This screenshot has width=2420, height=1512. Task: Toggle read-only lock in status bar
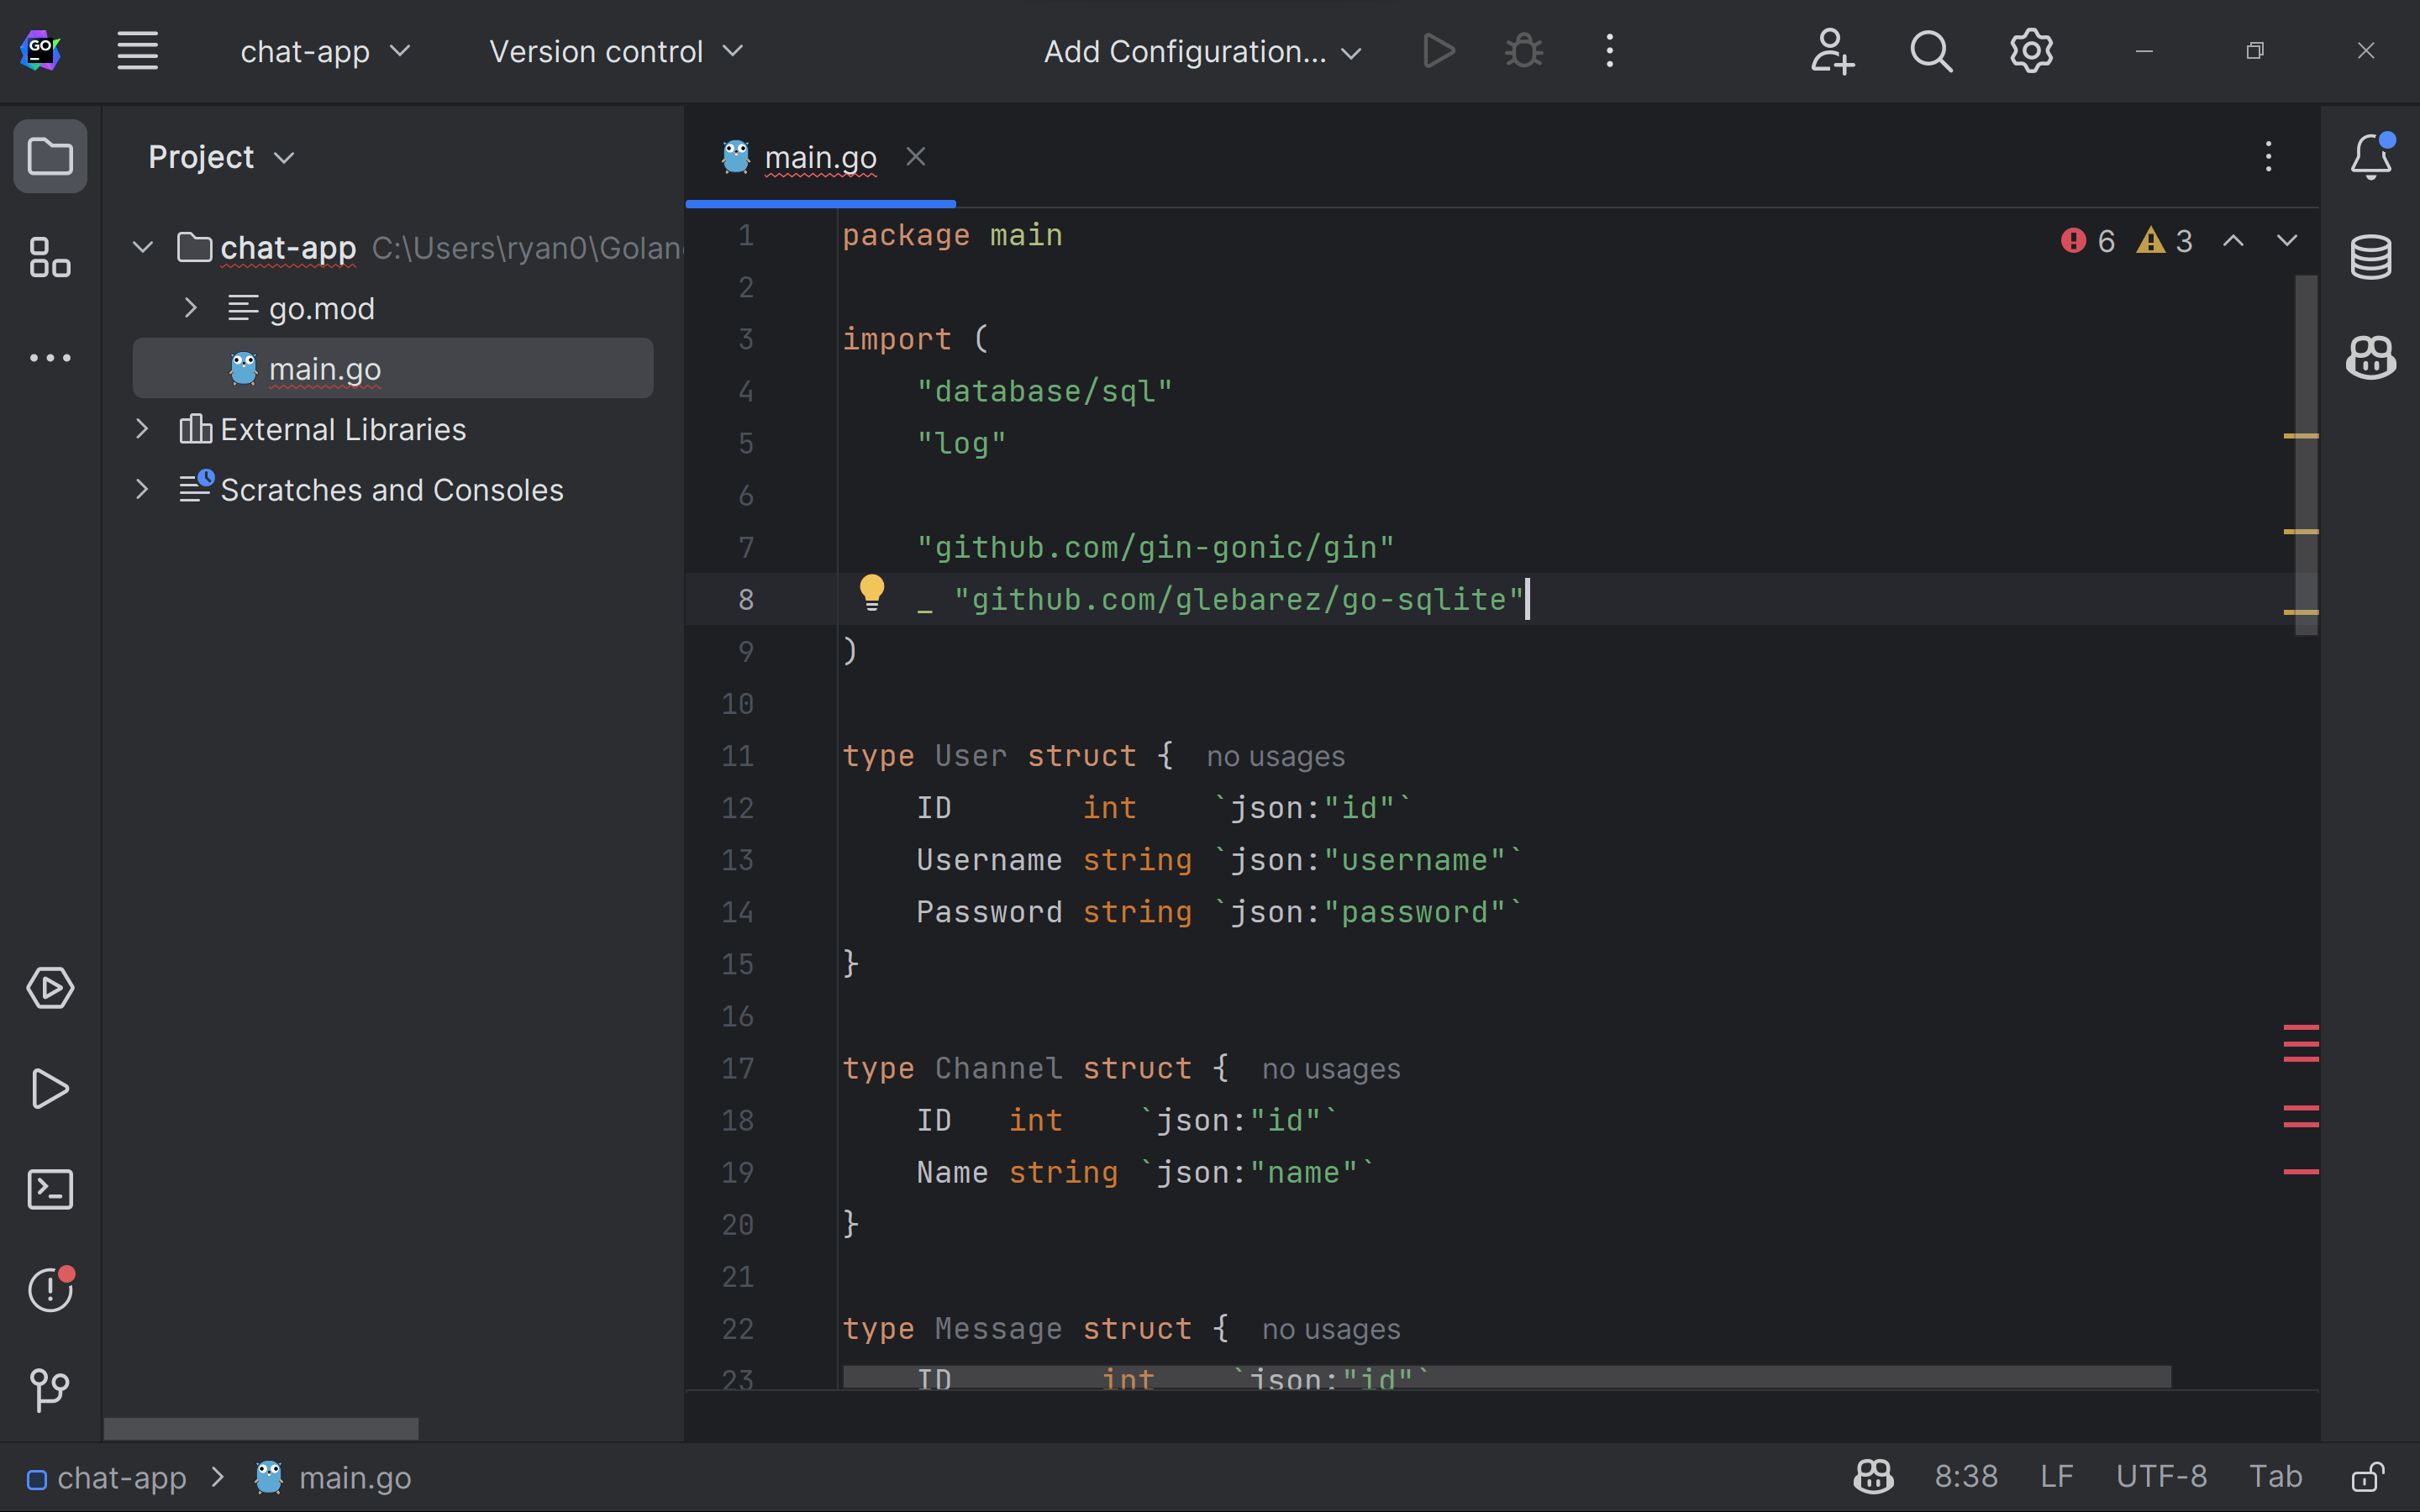[2367, 1477]
